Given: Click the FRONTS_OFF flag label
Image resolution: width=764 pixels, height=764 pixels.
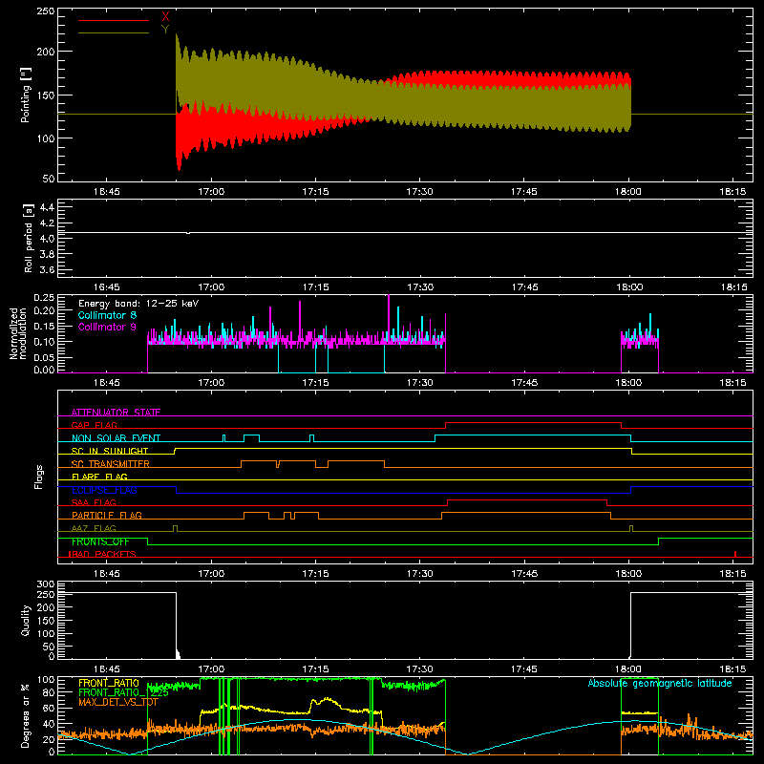Looking at the screenshot, I should [100, 541].
